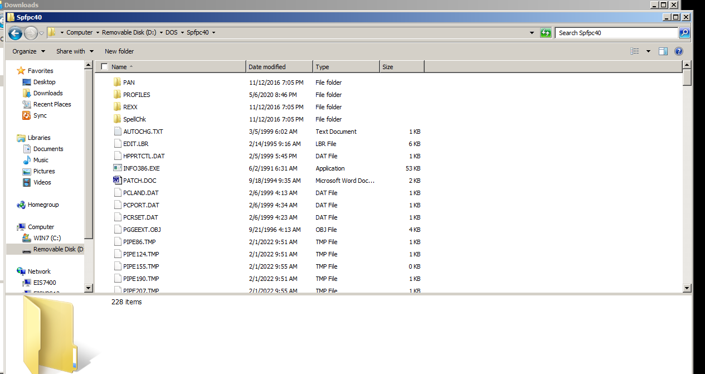This screenshot has width=705, height=374.
Task: Select DOS in the breadcrumb path
Action: [171, 32]
